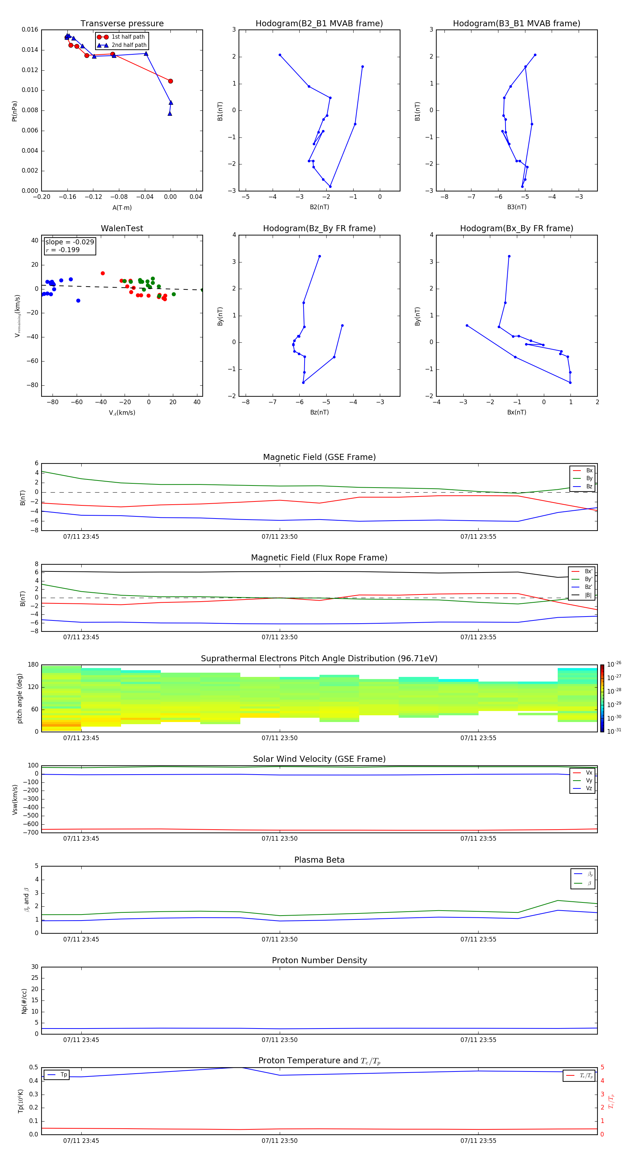Click "07/11 23:55" tick under Plasma Beta plot
Image resolution: width=639 pixels, height=1172 pixels.
coord(479,939)
